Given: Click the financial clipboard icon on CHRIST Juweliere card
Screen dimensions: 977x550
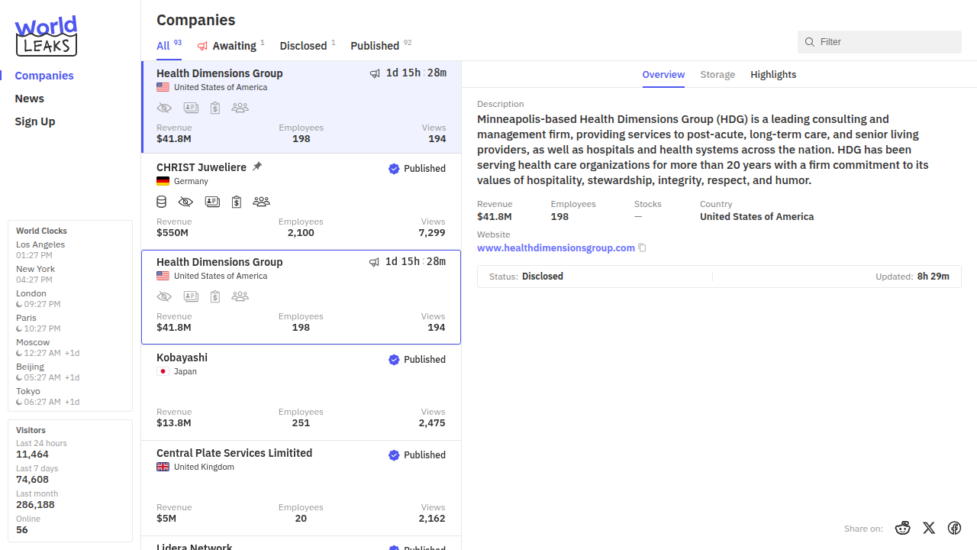Looking at the screenshot, I should pyautogui.click(x=237, y=202).
